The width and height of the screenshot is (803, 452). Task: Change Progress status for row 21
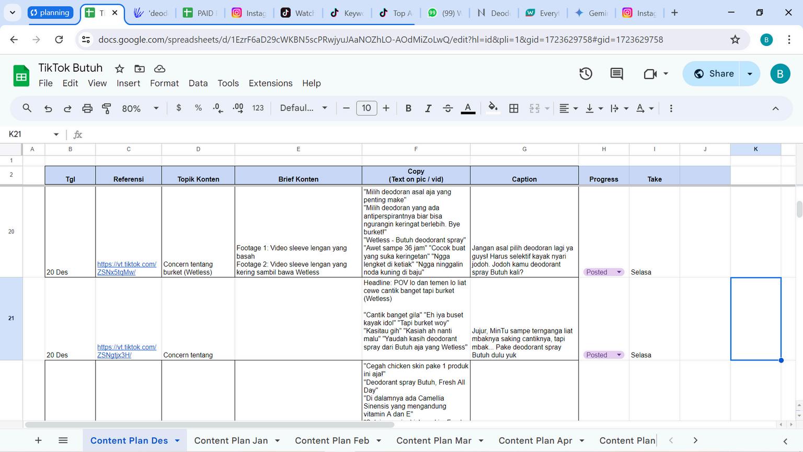(x=604, y=355)
